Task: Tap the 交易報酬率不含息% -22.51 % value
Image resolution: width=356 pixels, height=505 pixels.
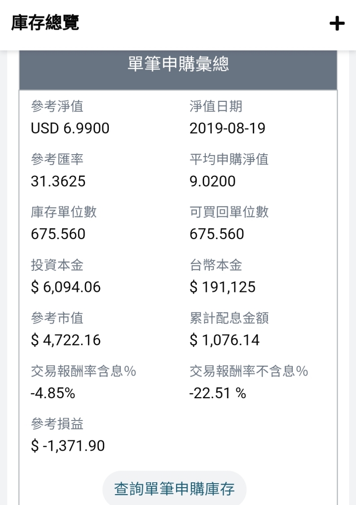Action: (218, 393)
